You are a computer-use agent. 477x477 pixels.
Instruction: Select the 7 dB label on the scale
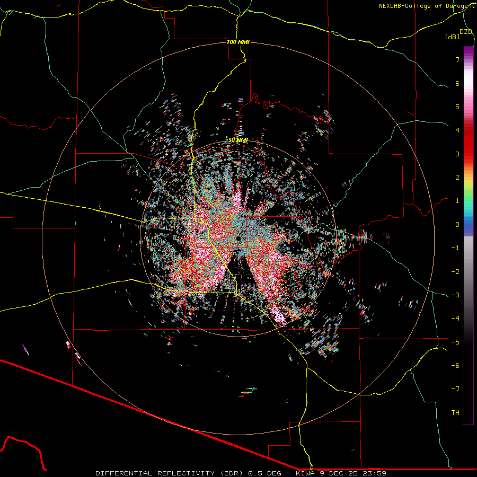tap(457, 59)
